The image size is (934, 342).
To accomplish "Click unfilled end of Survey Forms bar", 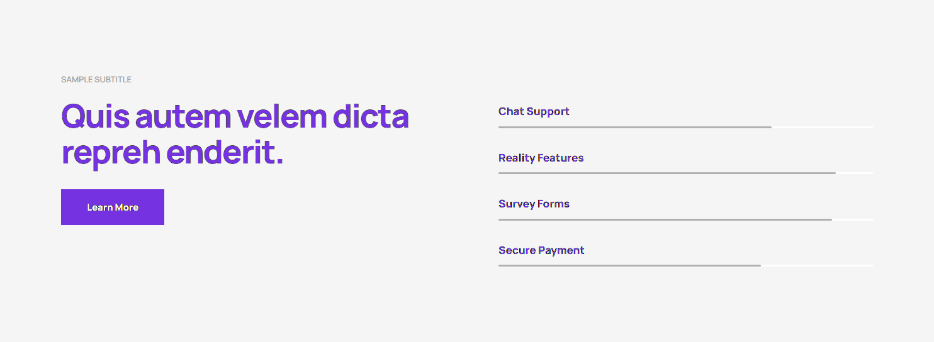I will click(x=852, y=219).
